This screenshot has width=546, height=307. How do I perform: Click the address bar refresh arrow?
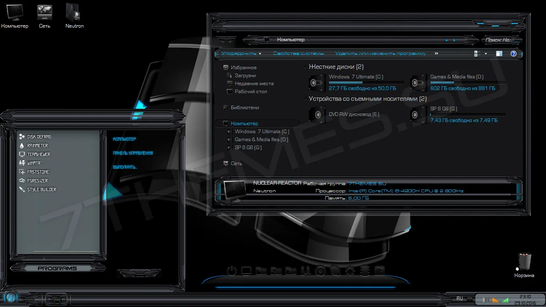pos(454,40)
